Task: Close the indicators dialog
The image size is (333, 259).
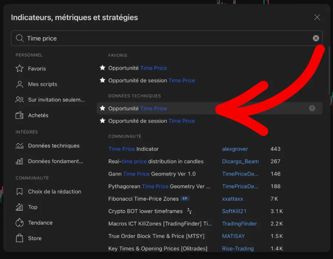Action: coord(317,17)
